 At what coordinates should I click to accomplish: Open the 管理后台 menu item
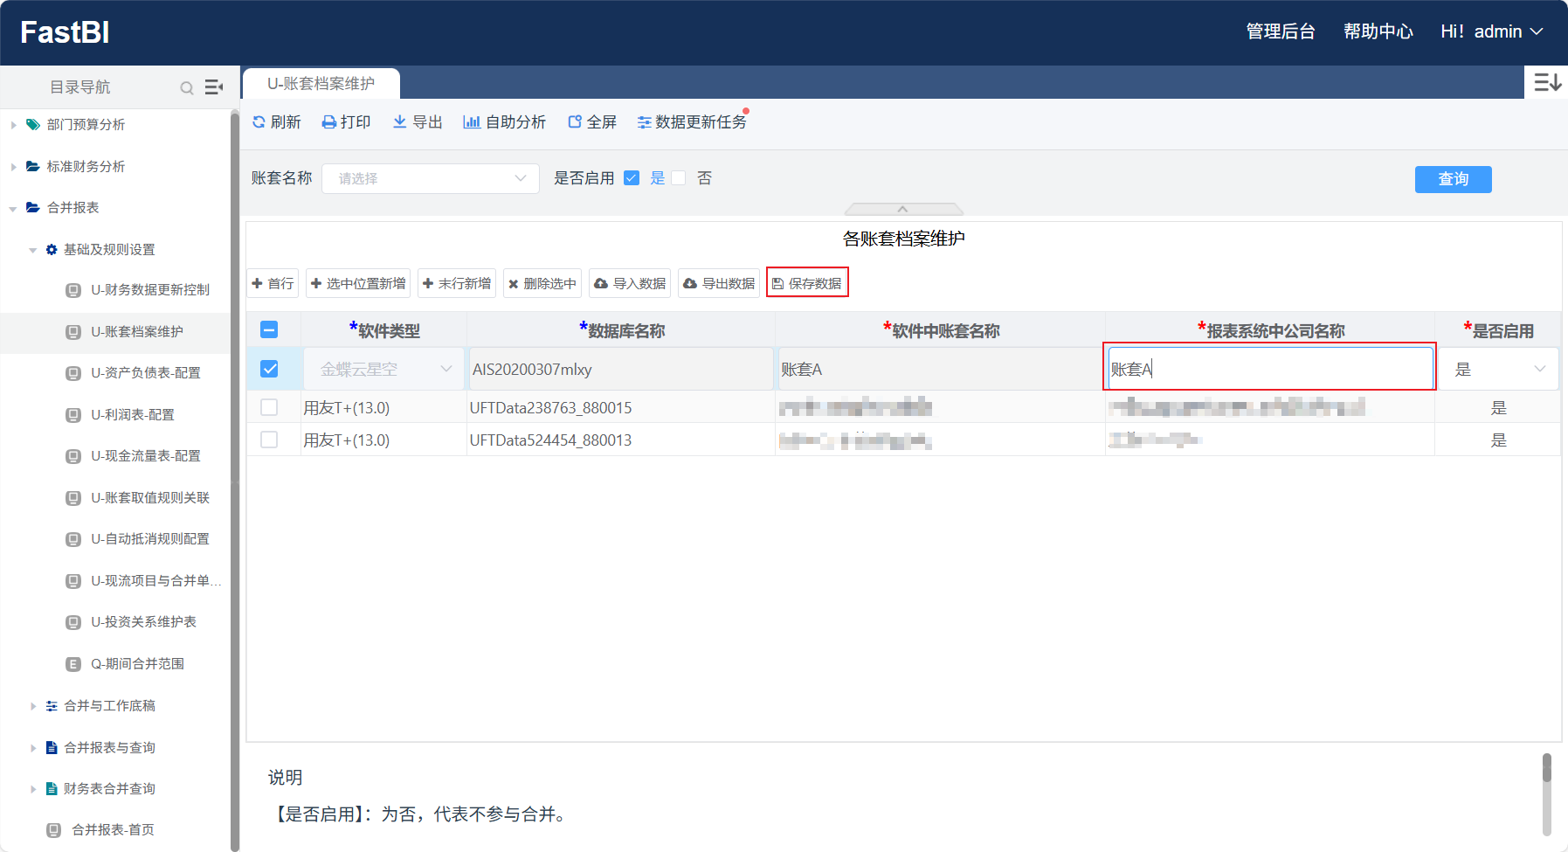click(1280, 31)
